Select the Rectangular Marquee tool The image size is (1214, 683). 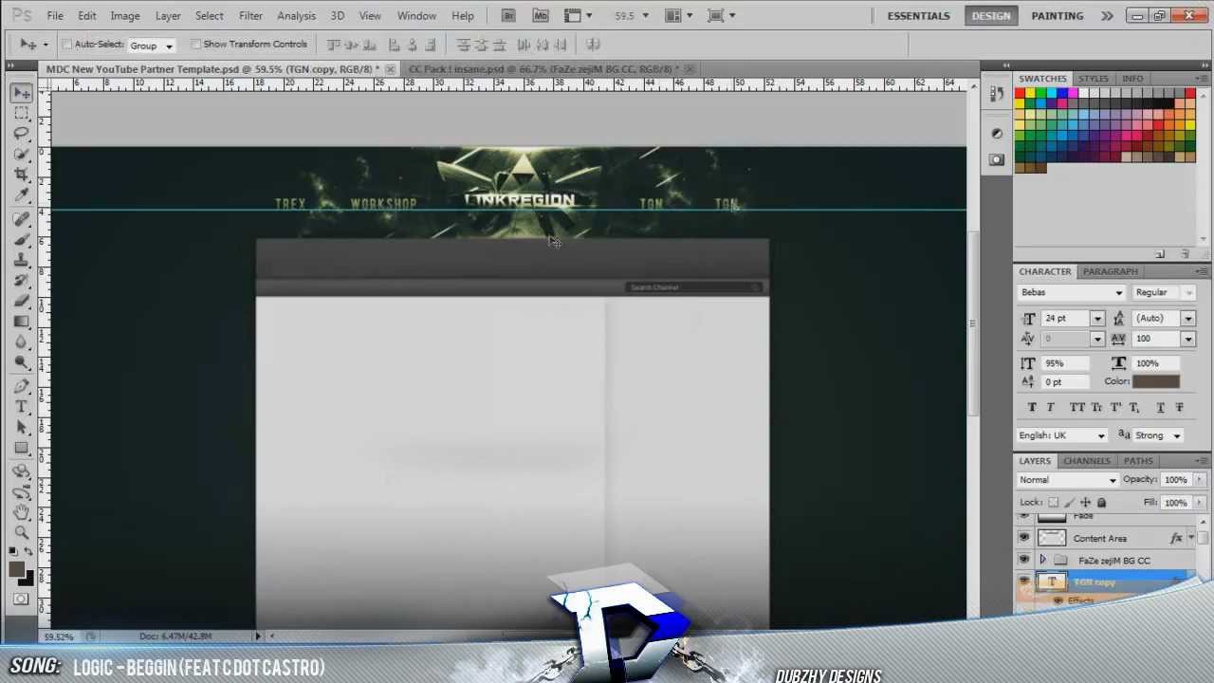tap(22, 113)
